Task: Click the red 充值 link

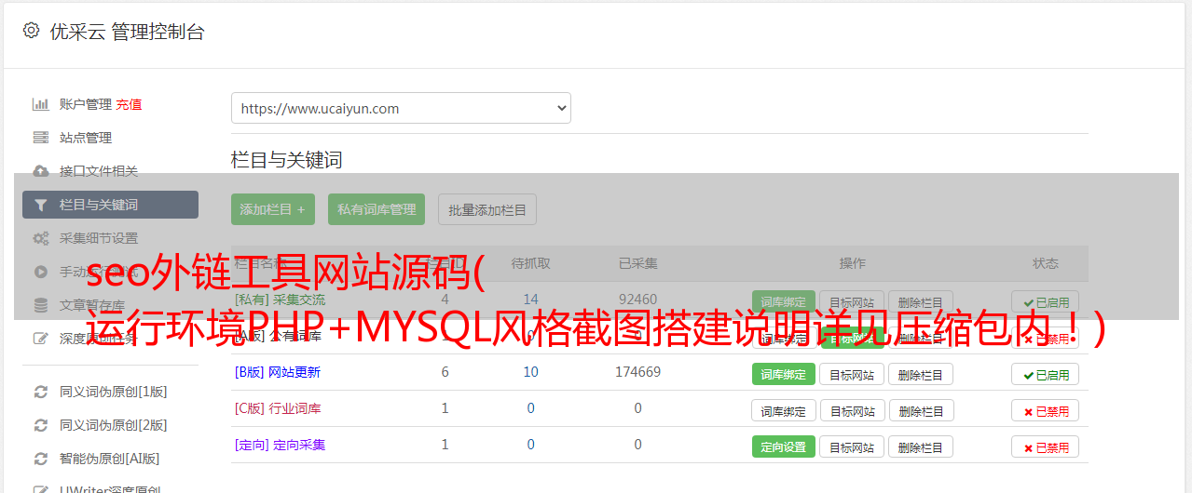Action: 130,104
